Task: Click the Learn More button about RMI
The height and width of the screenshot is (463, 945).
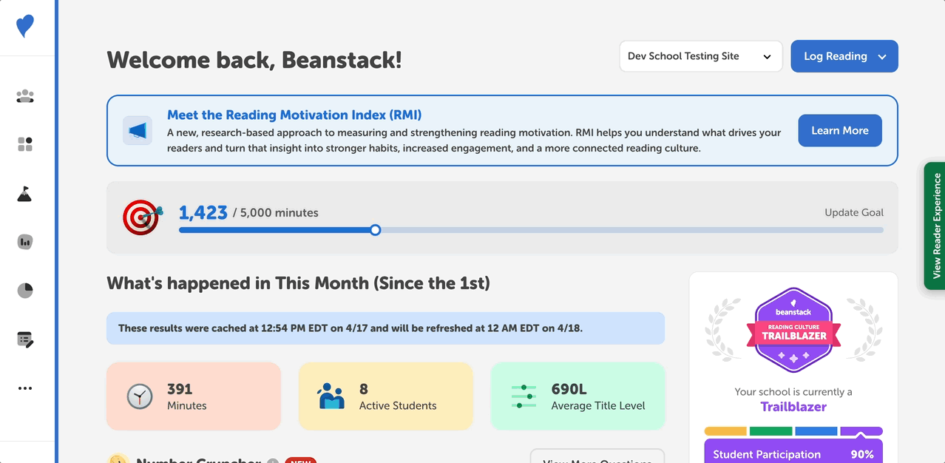Action: 839,130
